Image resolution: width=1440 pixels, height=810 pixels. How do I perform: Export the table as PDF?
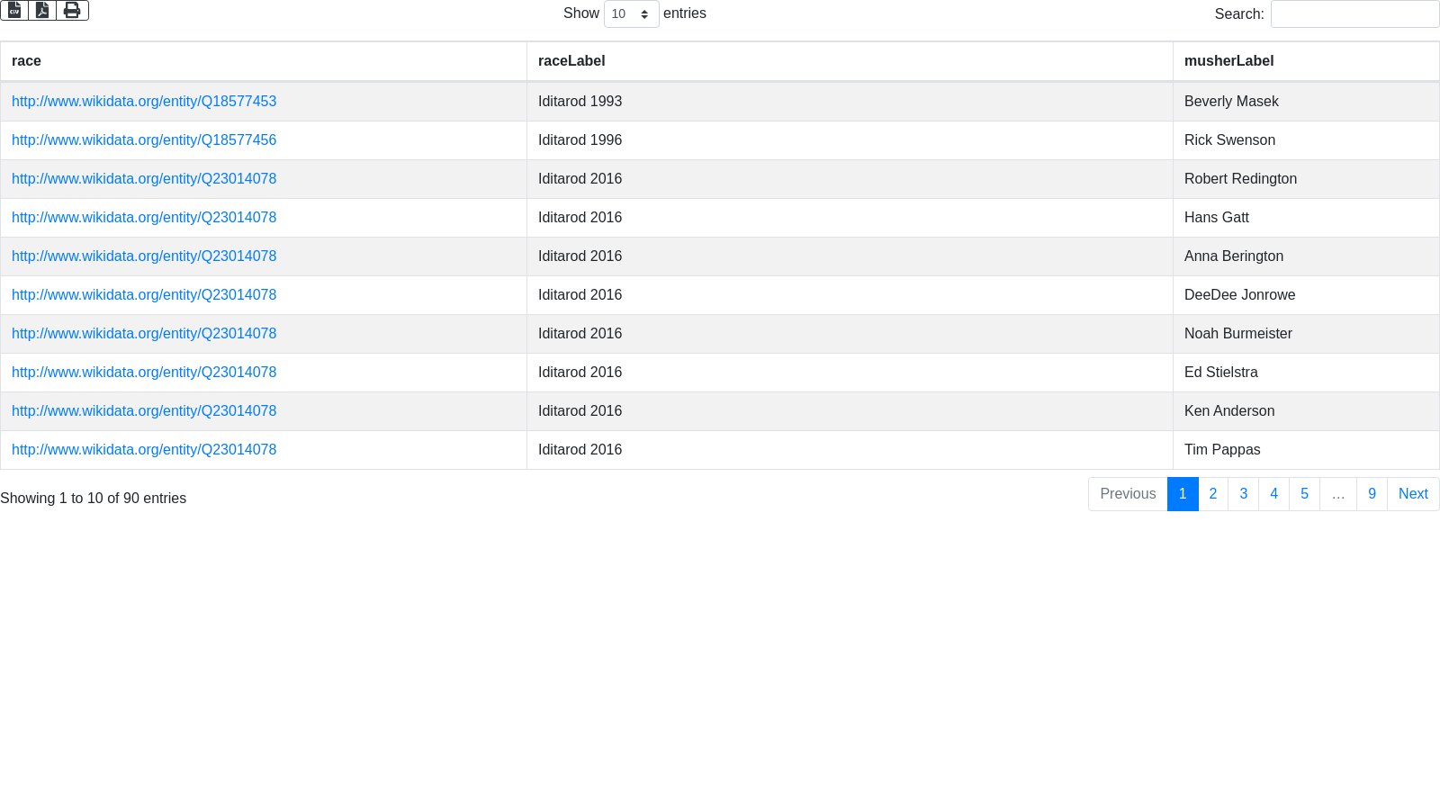[x=42, y=10]
